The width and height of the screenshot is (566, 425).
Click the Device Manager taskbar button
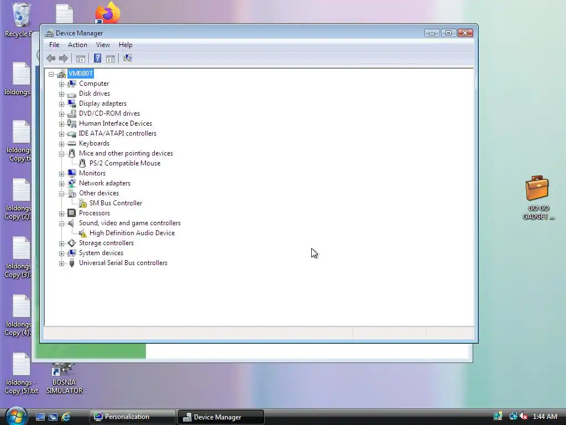pos(221,417)
